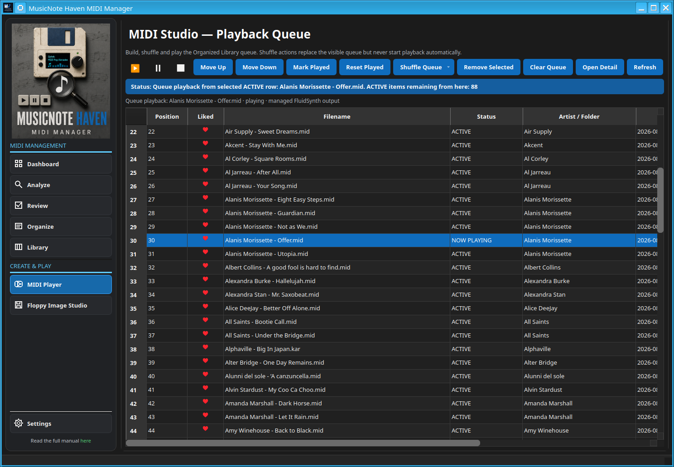Click the Move Down button
Image resolution: width=674 pixels, height=467 pixels.
(x=260, y=67)
